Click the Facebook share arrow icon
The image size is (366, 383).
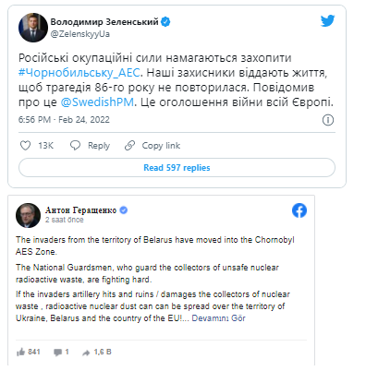pos(86,353)
